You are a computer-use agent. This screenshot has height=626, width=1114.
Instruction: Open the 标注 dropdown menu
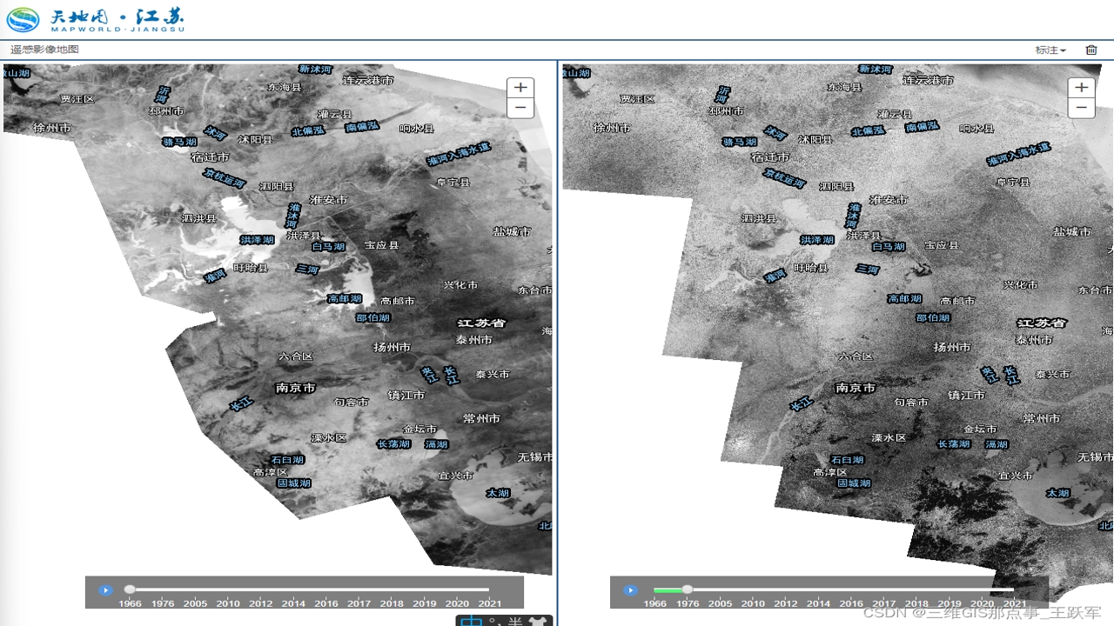point(1050,50)
